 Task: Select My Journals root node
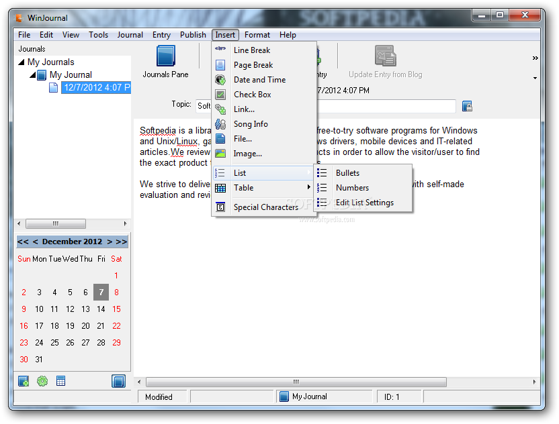[x=51, y=62]
